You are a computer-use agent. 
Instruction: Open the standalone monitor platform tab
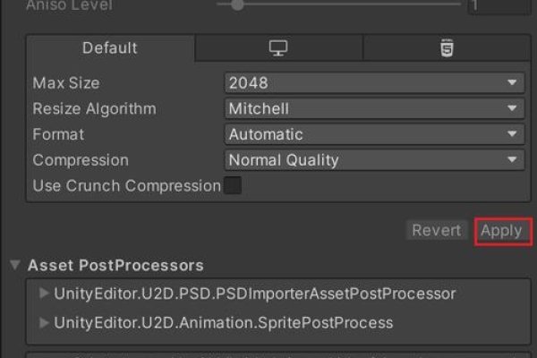tap(278, 48)
